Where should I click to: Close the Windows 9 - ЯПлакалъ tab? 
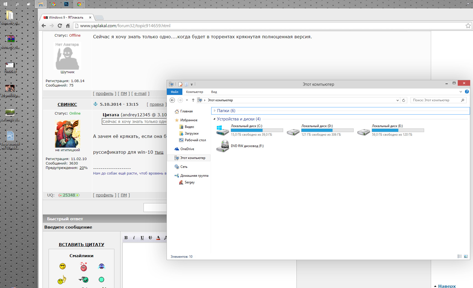coord(90,17)
